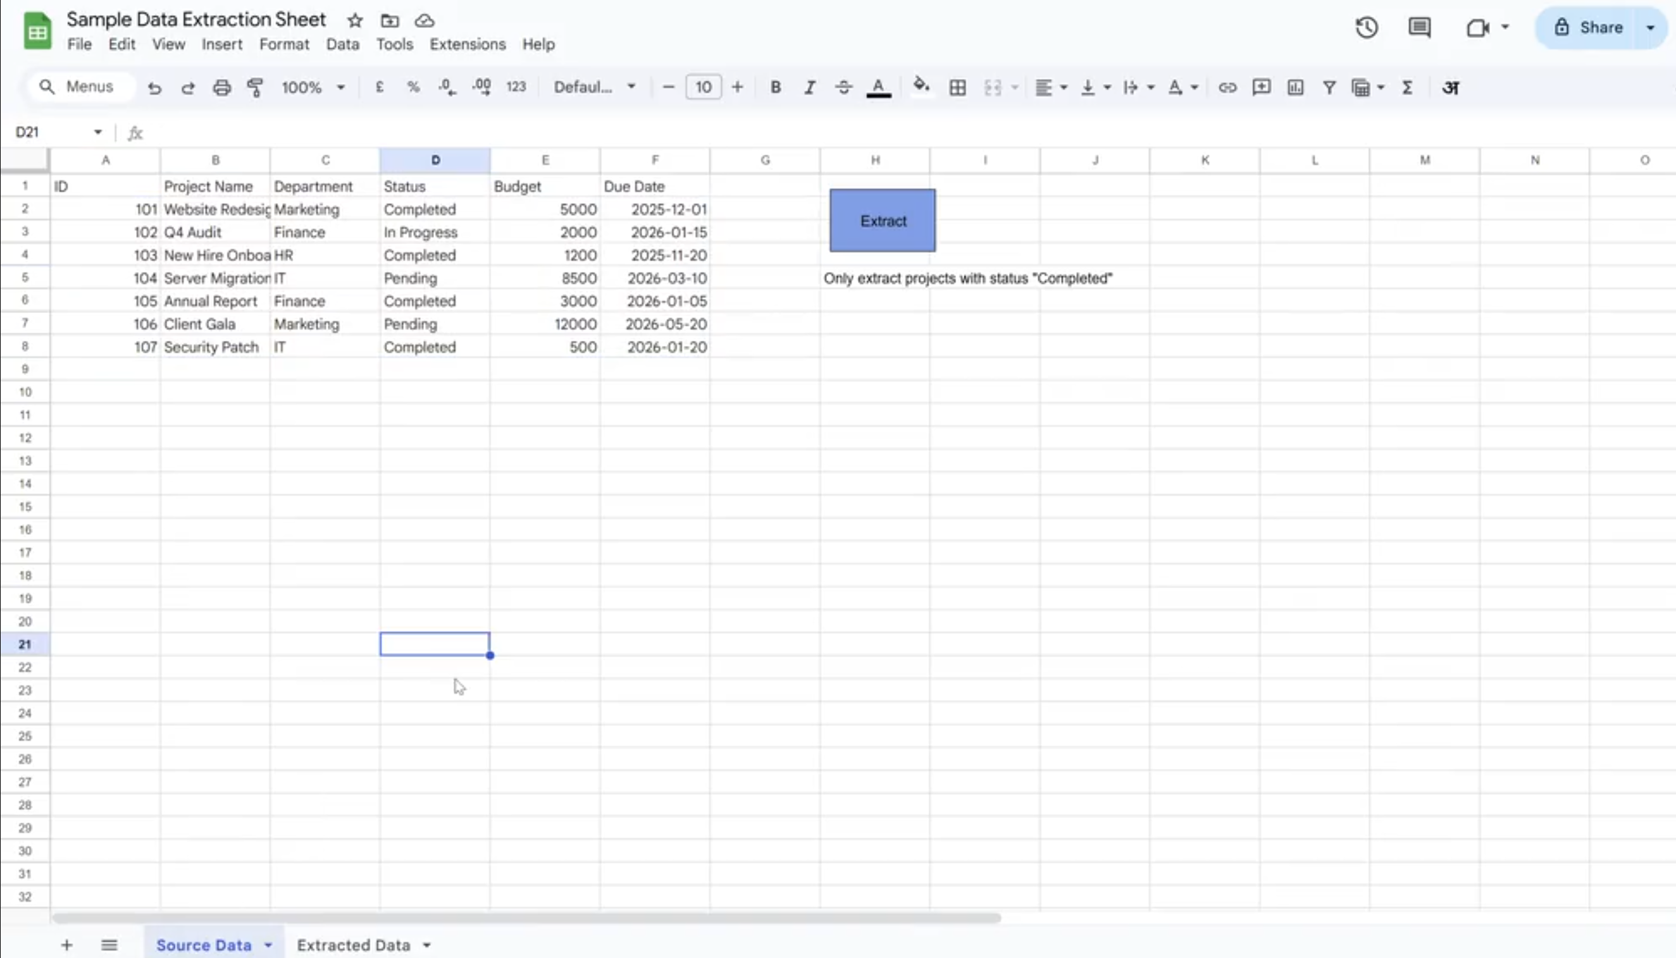This screenshot has height=958, width=1676.
Task: Format value as a percentage
Action: pyautogui.click(x=413, y=87)
